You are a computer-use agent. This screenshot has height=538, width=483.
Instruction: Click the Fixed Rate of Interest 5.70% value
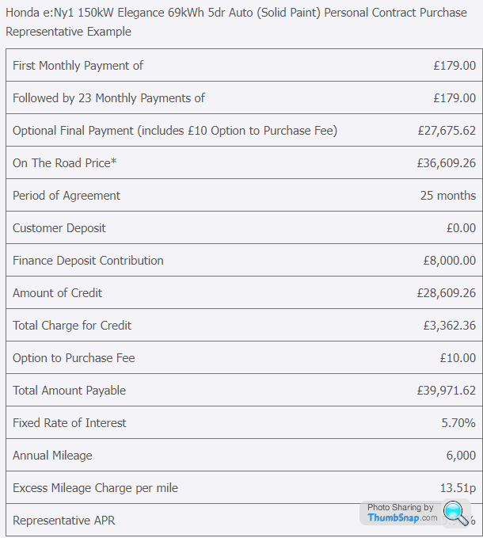click(x=458, y=423)
